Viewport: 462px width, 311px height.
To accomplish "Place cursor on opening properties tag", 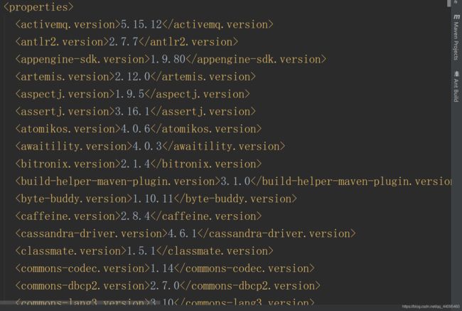I will click(x=38, y=7).
